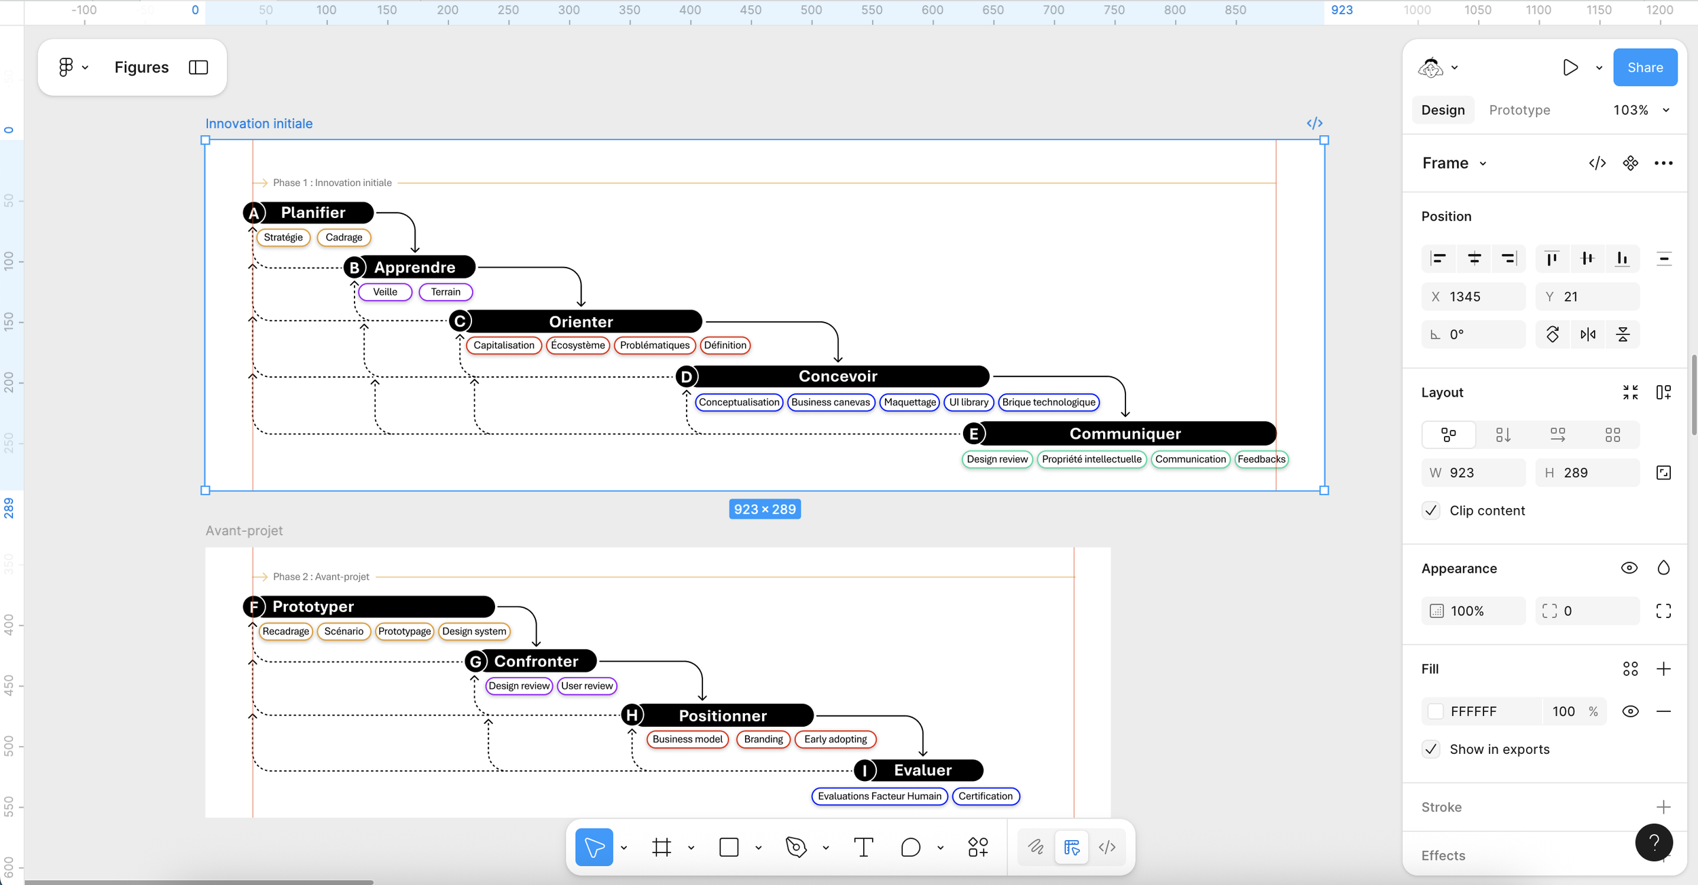Expand the Frame type dropdown

pos(1455,163)
